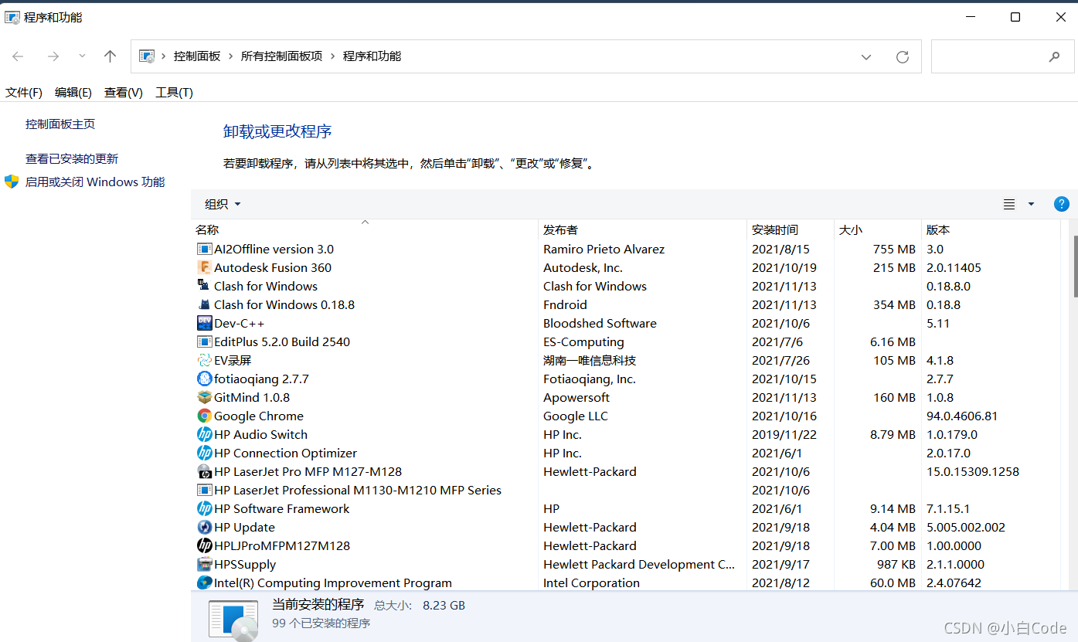The image size is (1078, 642).
Task: Open the recent locations dropdown arrow
Action: pyautogui.click(x=82, y=56)
